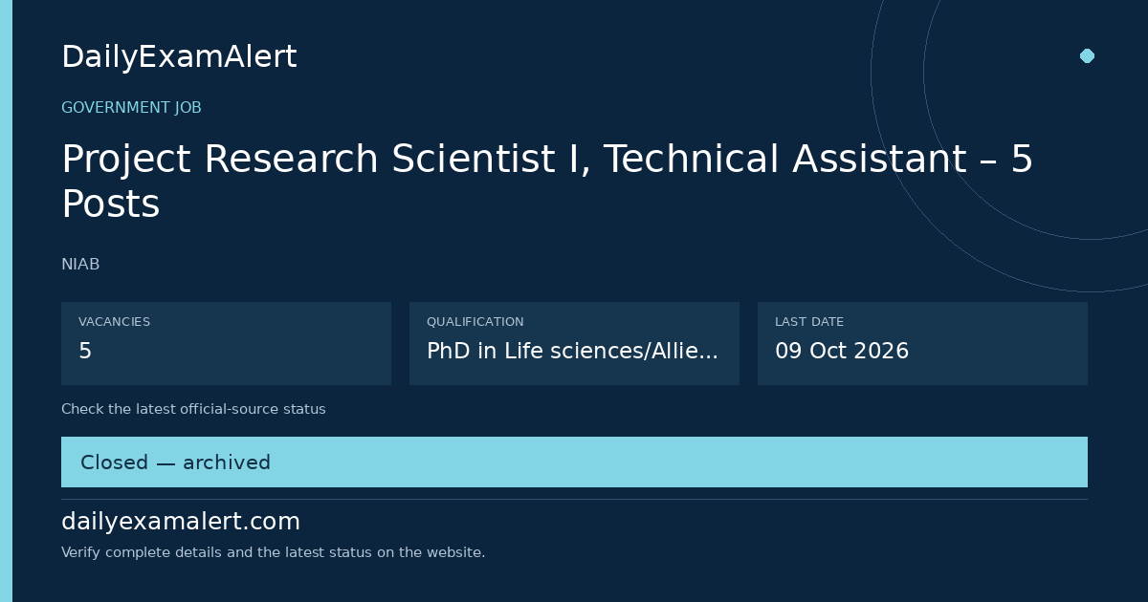The height and width of the screenshot is (602, 1148).
Task: Select the Vacancies card showing 5
Action: pyautogui.click(x=226, y=343)
